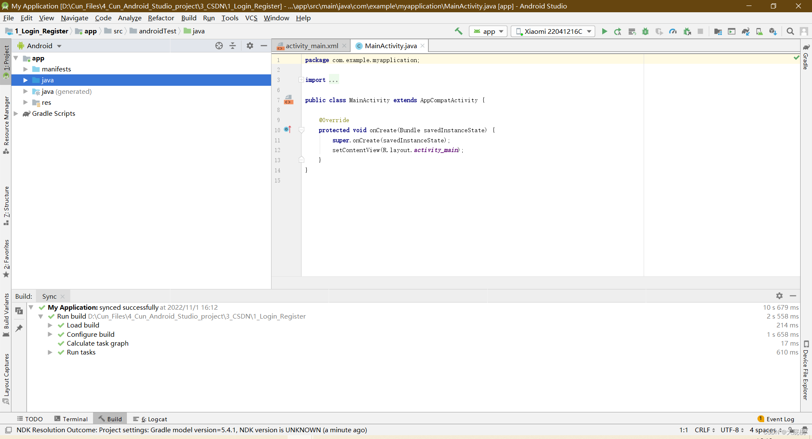Toggle the Build Variants side panel

6,315
